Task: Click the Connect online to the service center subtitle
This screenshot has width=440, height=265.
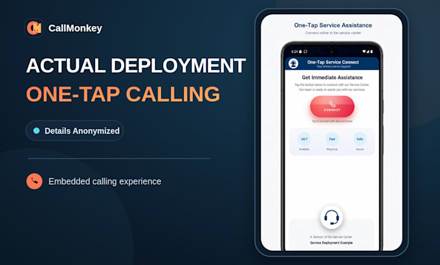Action: (x=333, y=33)
